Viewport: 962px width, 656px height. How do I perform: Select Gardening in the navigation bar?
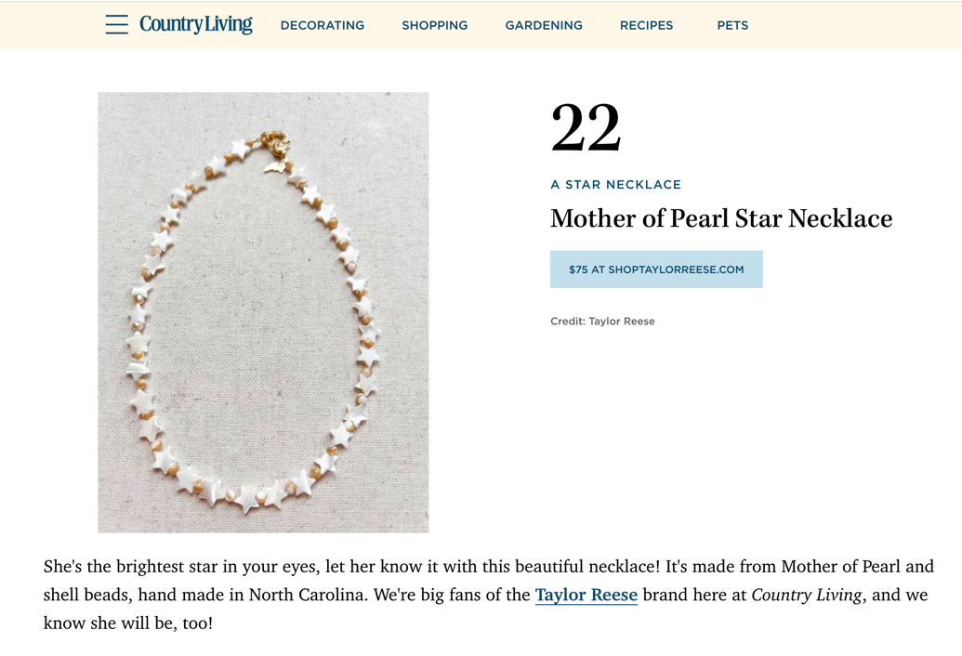click(x=544, y=26)
